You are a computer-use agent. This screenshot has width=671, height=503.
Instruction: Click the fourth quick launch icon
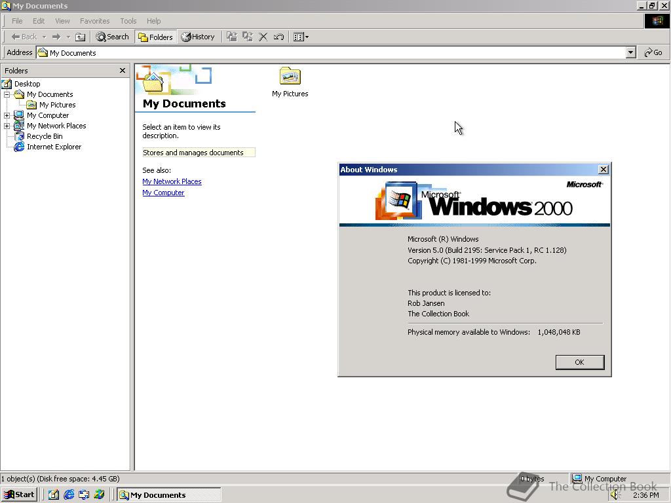[100, 495]
